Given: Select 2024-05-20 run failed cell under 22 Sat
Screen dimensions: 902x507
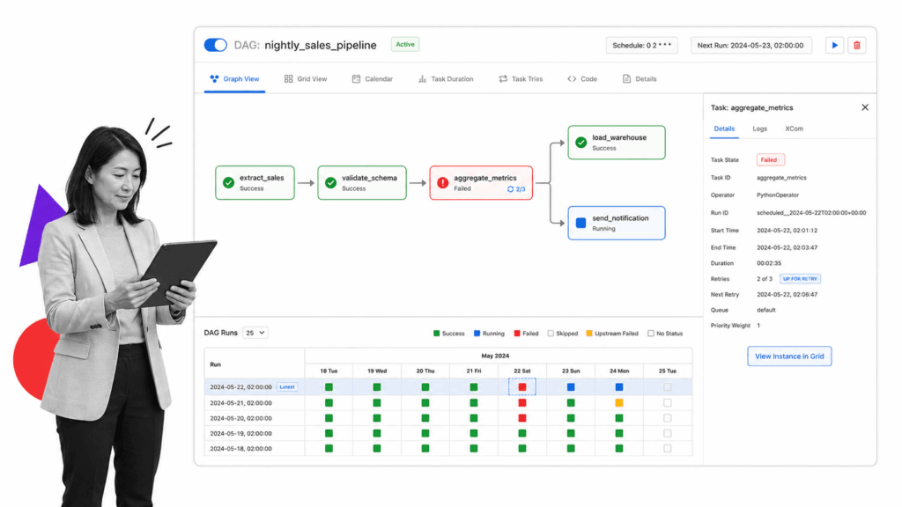Looking at the screenshot, I should pos(522,418).
